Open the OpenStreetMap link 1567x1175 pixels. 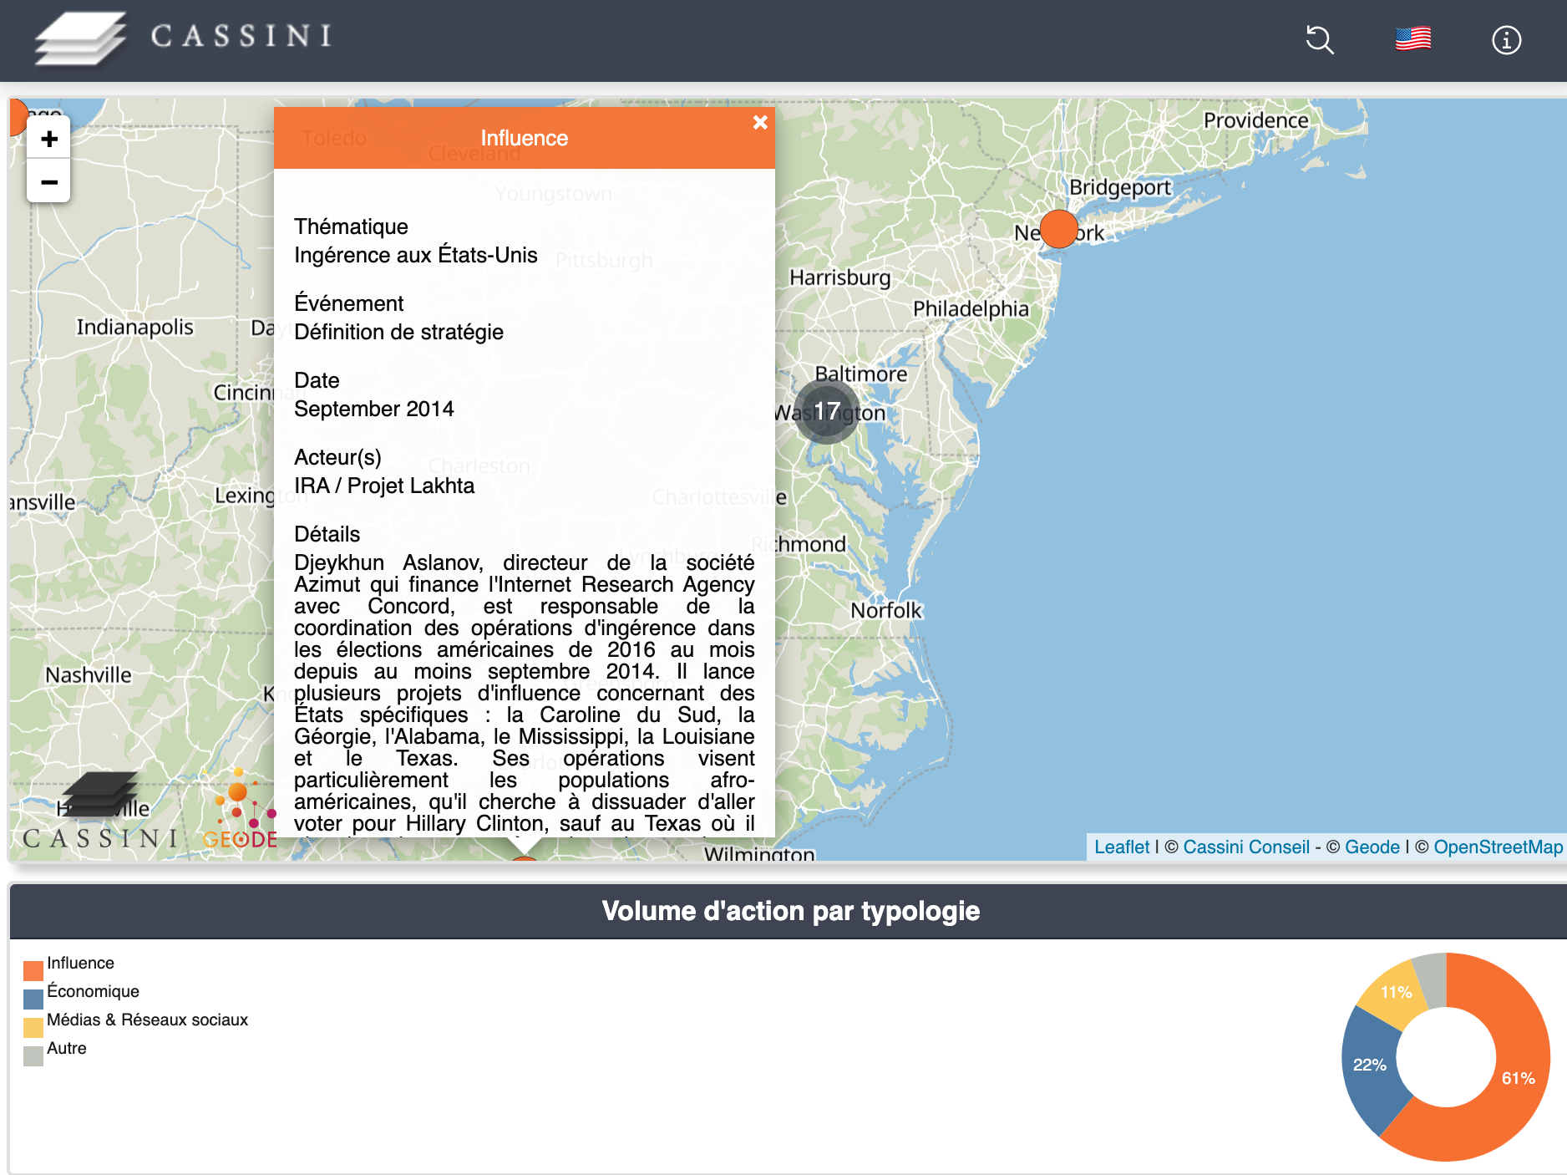pos(1497,847)
